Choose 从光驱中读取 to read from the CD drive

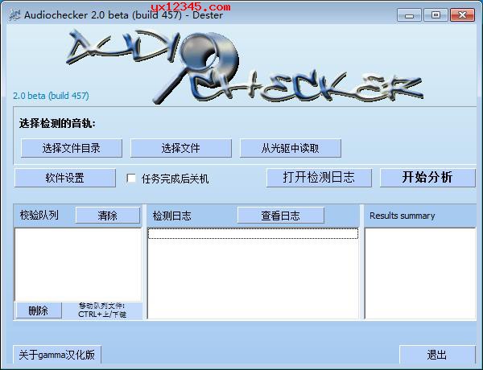290,148
